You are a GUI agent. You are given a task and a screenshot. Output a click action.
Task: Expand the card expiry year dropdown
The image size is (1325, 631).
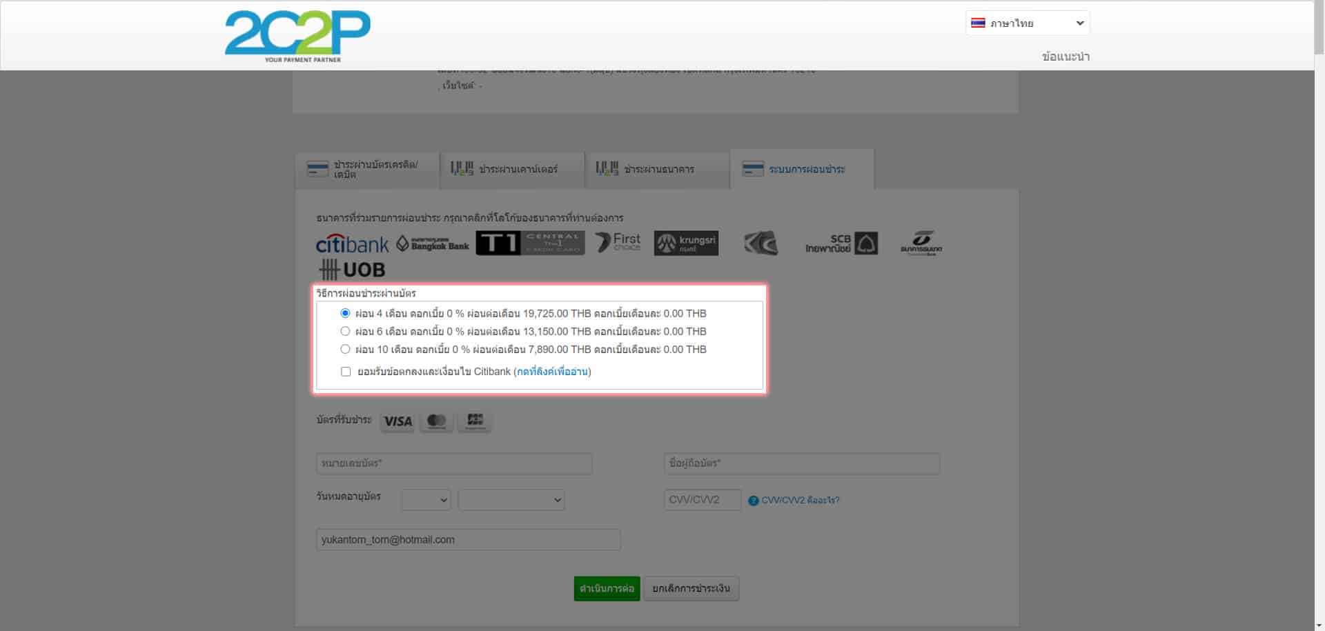click(511, 500)
